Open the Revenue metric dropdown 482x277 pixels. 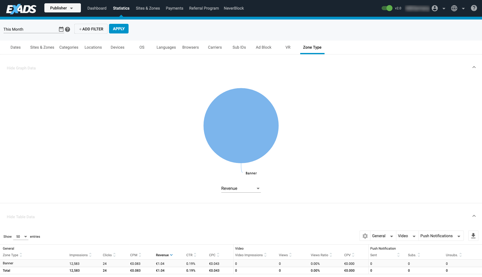tap(241, 188)
